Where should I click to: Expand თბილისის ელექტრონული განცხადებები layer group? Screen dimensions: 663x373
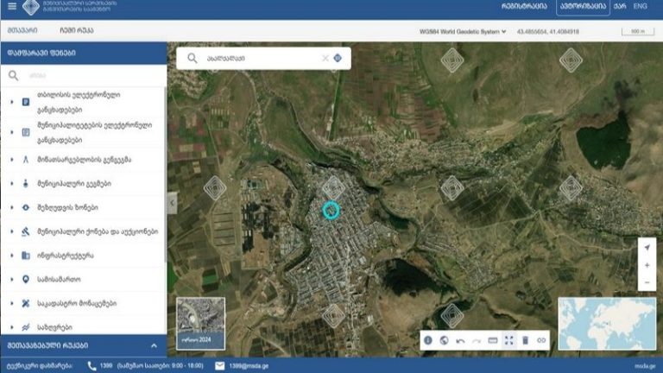[12, 102]
